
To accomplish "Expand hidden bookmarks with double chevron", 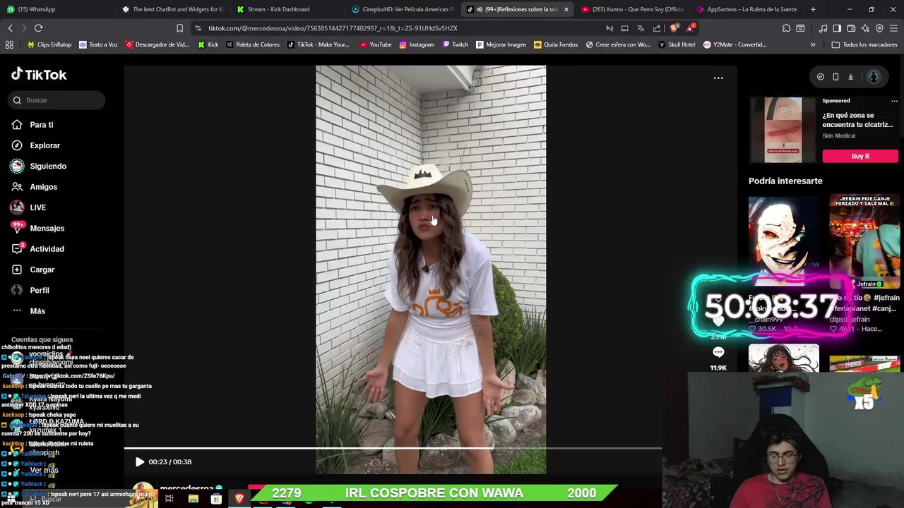I will [x=813, y=44].
